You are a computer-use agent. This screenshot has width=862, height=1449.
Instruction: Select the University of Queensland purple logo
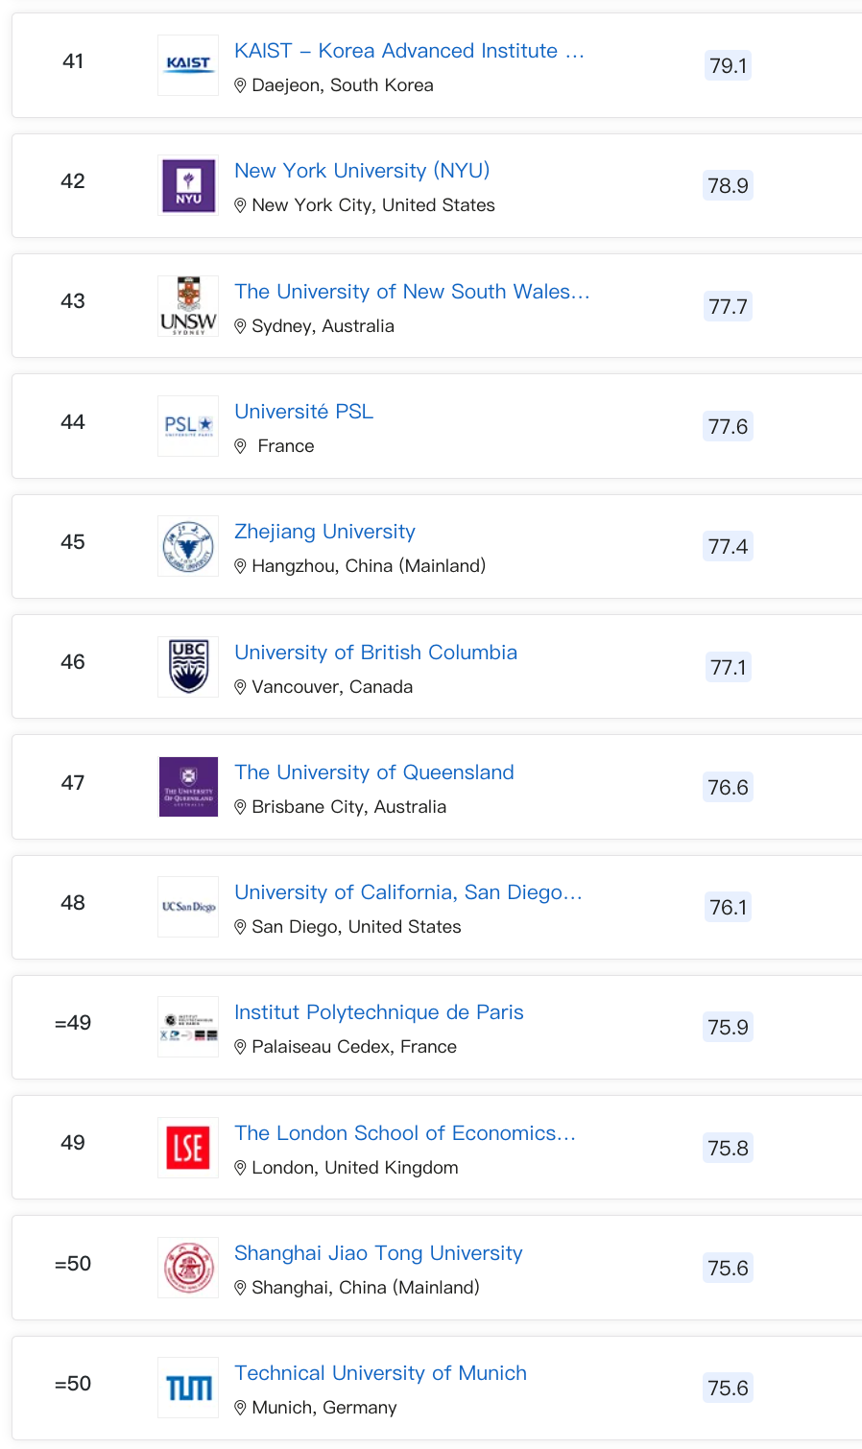pos(188,787)
